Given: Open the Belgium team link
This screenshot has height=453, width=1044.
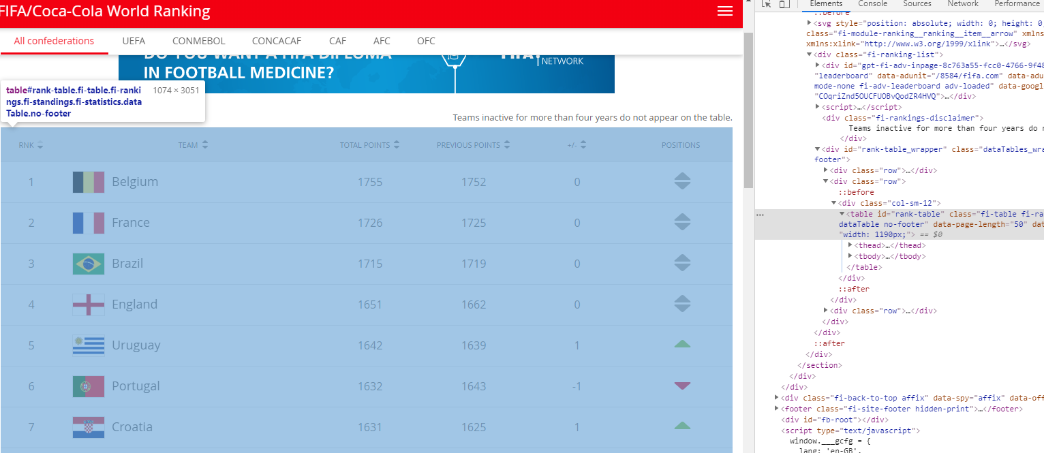Looking at the screenshot, I should point(135,182).
